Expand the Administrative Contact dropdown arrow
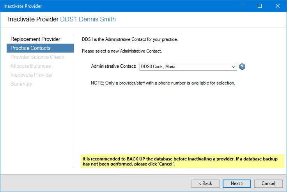Image resolution: width=287 pixels, height=192 pixels. [233, 67]
